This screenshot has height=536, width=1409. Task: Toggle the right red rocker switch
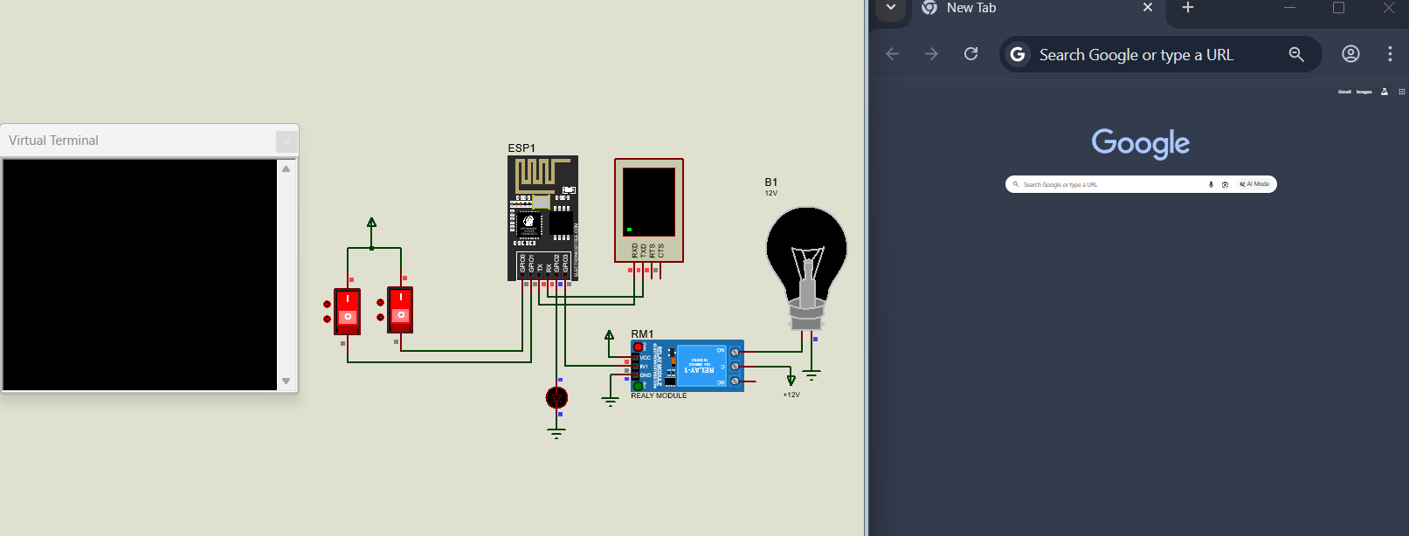400,309
